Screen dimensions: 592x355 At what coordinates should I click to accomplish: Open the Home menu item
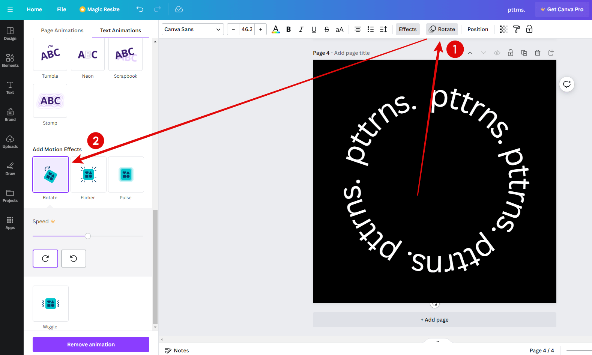tap(34, 9)
